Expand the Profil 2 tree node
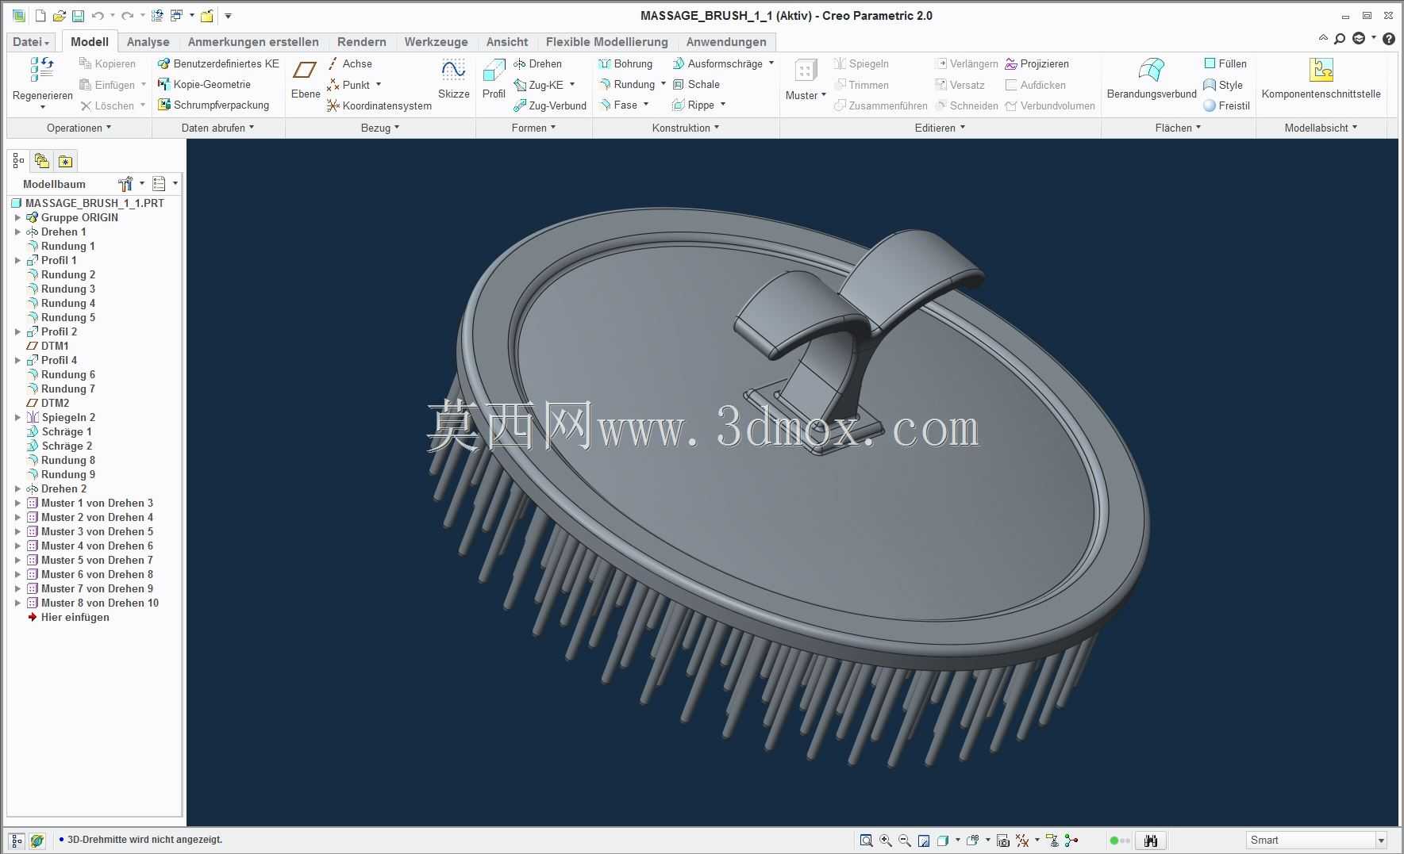This screenshot has width=1404, height=854. (17, 332)
